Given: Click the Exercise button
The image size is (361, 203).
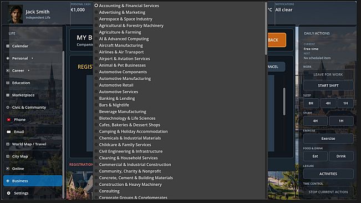Looking at the screenshot, I should pos(328,139).
